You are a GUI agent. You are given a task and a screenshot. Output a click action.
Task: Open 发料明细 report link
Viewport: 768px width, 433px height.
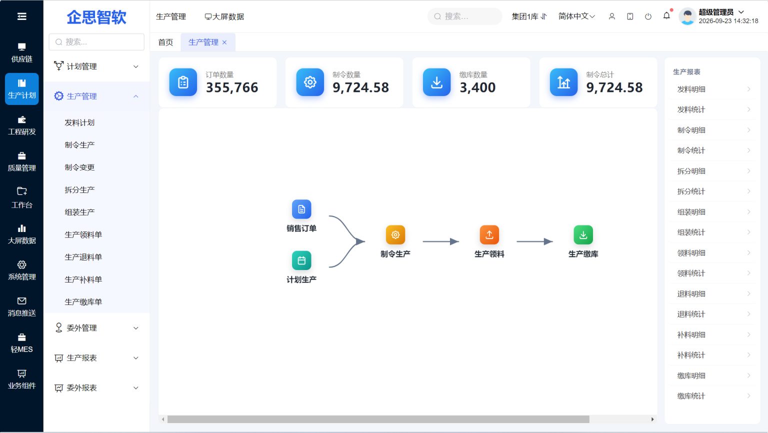point(713,89)
